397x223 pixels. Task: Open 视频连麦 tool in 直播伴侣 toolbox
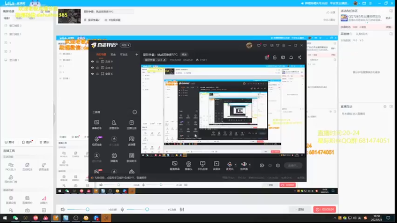click(x=96, y=141)
